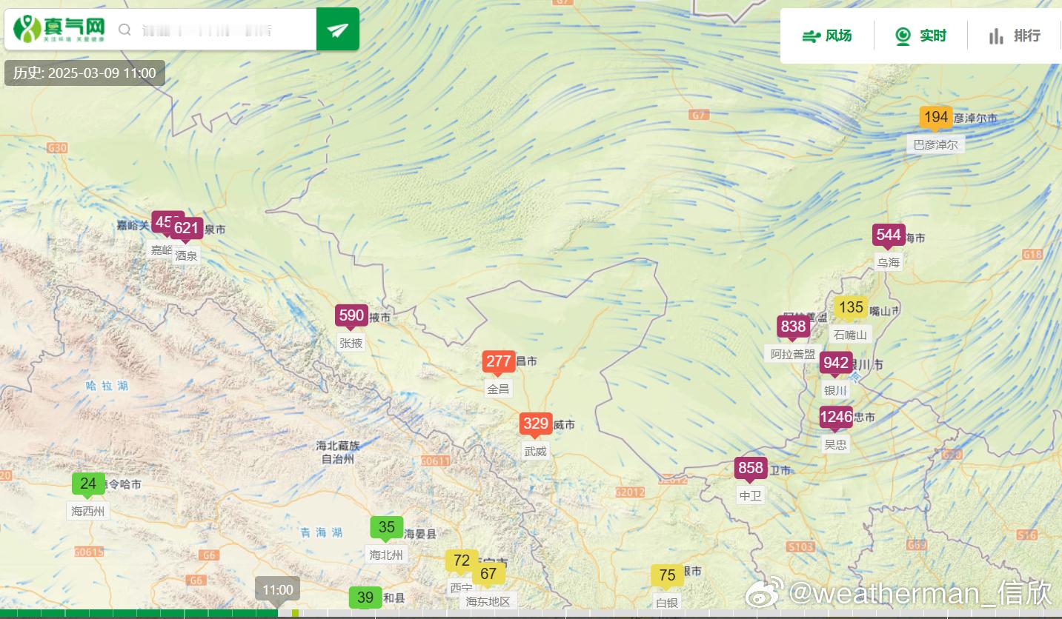Viewport: 1062px width, 619px height.
Task: Select the 35 海北州 AQI marker
Action: click(387, 528)
